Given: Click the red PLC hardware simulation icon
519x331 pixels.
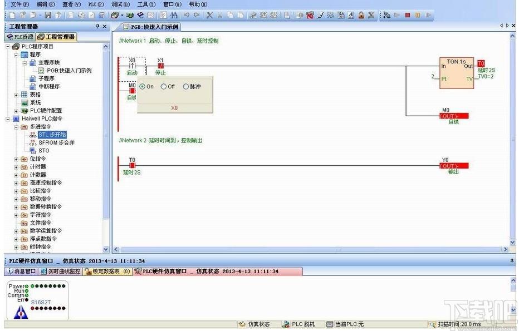Looking at the screenshot, I should (x=310, y=15).
